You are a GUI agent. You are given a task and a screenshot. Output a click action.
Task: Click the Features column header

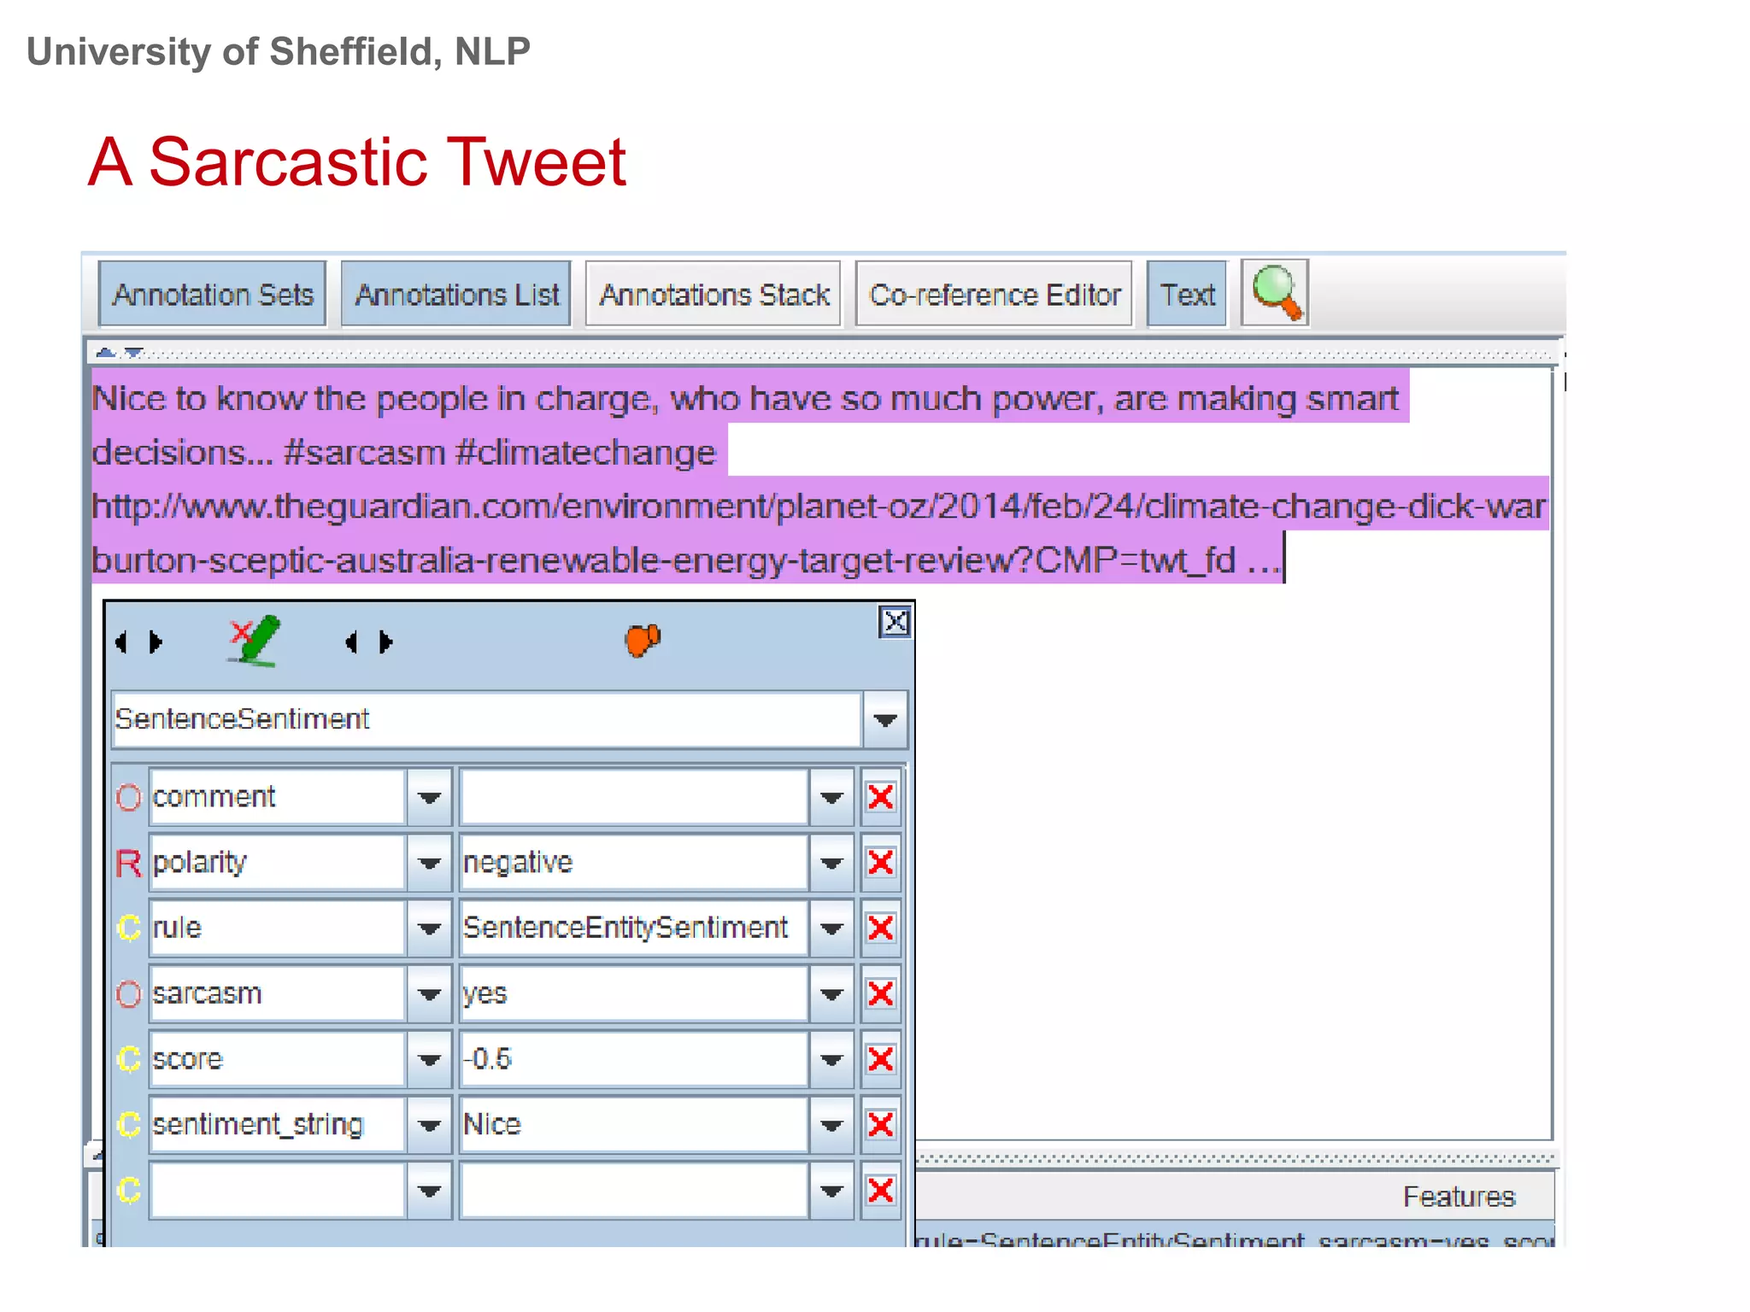click(x=1459, y=1197)
